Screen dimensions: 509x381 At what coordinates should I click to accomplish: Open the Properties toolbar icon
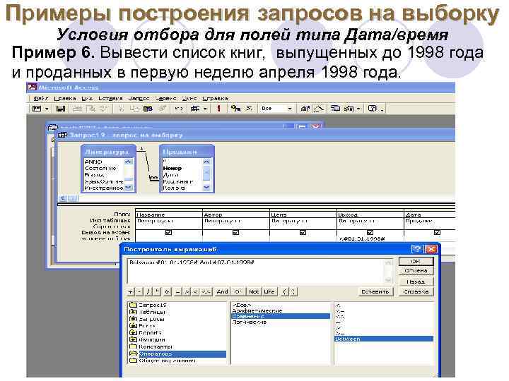tap(305, 109)
